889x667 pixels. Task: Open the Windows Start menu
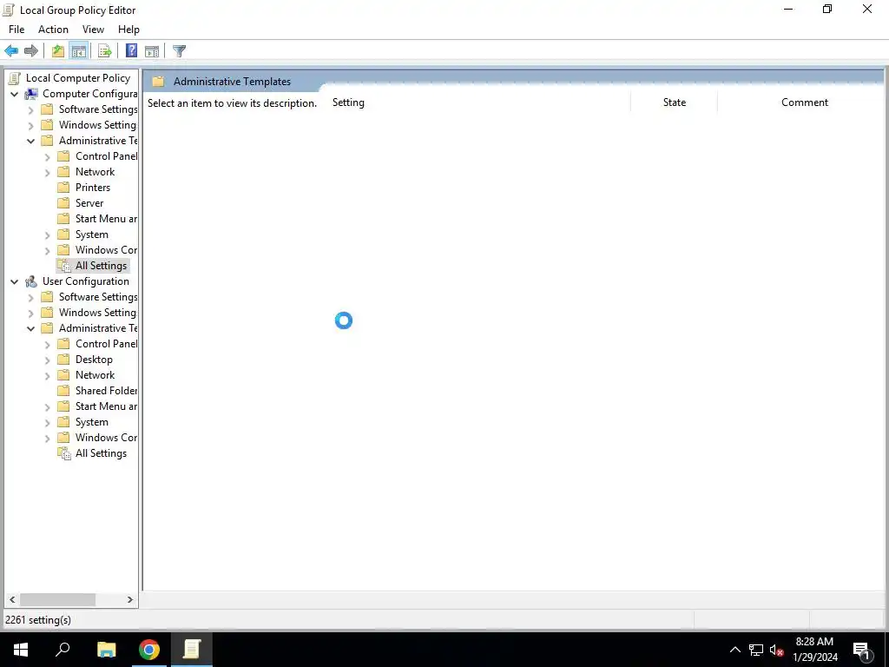21,650
